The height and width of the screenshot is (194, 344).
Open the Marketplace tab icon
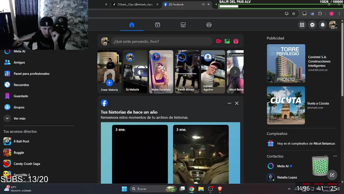(x=183, y=25)
